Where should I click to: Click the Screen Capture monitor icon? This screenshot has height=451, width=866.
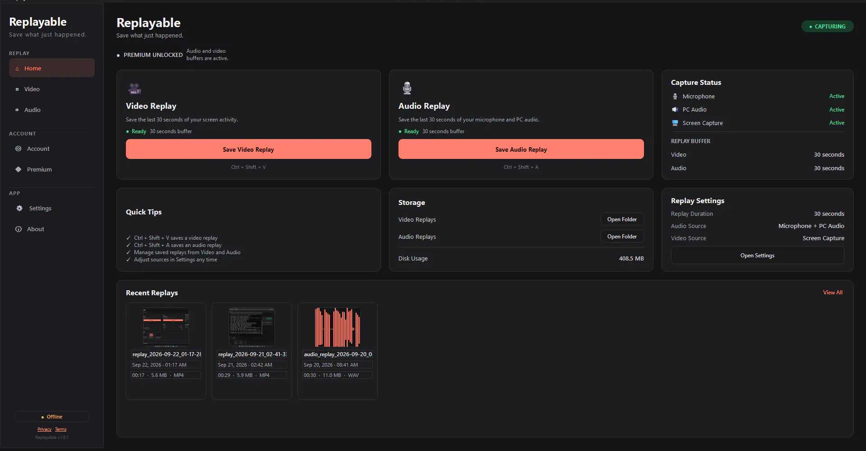[675, 123]
